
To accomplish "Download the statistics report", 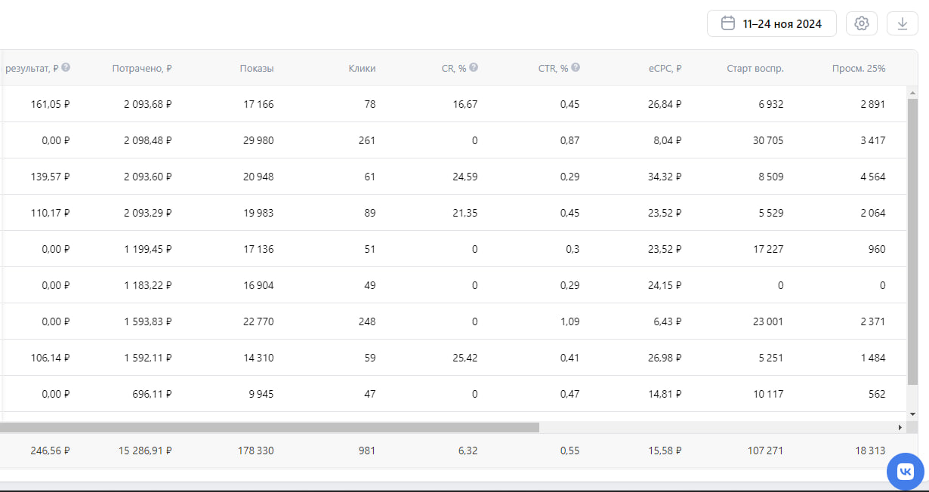I will point(902,23).
